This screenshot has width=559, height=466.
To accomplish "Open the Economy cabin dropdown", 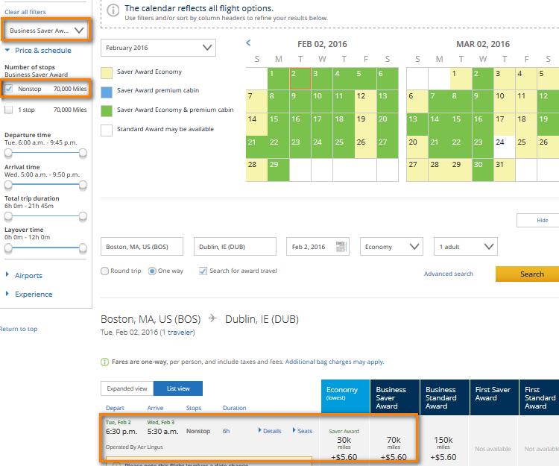I will [391, 247].
